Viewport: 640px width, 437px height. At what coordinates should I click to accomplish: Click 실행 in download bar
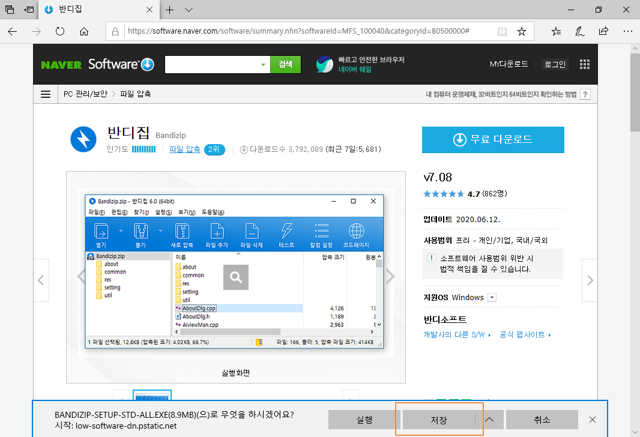[364, 420]
